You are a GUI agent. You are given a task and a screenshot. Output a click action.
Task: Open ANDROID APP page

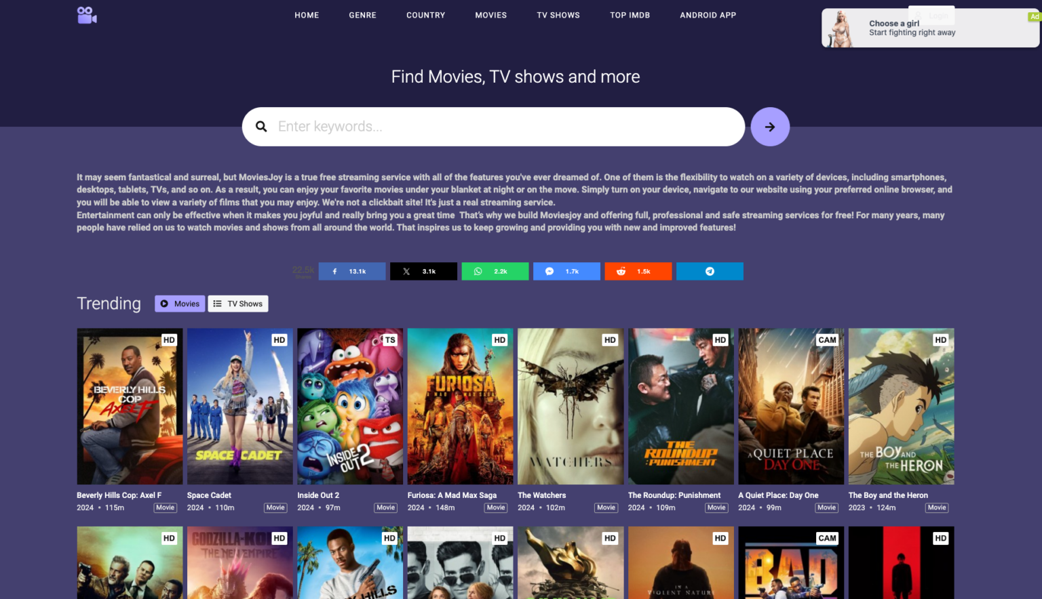pos(708,15)
